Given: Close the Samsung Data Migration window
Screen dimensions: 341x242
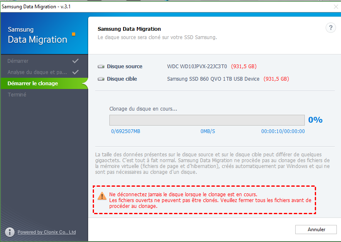Looking at the screenshot, I should [x=336, y=7].
